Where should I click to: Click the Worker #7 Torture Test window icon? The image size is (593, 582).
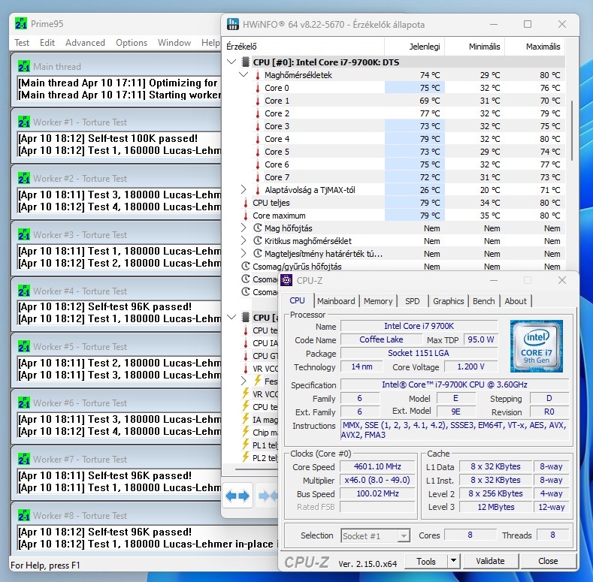click(x=24, y=459)
